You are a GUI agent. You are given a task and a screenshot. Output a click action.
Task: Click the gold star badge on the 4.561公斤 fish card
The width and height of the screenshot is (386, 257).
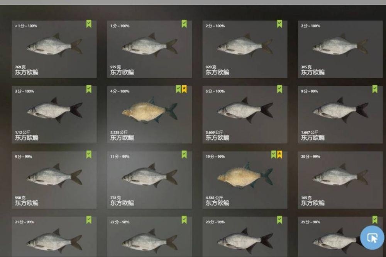[x=279, y=154]
